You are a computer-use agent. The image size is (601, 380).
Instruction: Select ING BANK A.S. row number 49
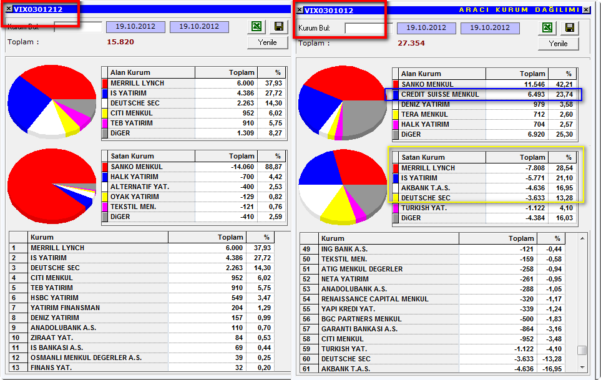click(x=432, y=249)
